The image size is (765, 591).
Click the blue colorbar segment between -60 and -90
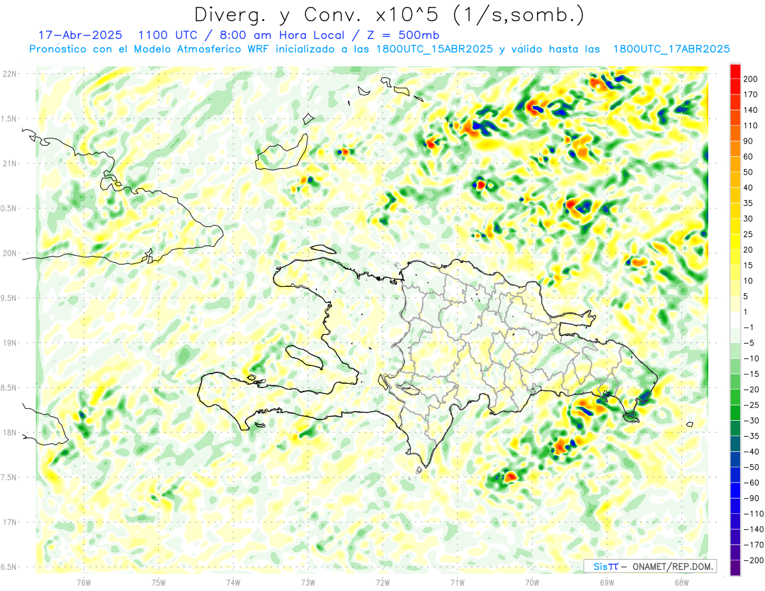[x=735, y=490]
